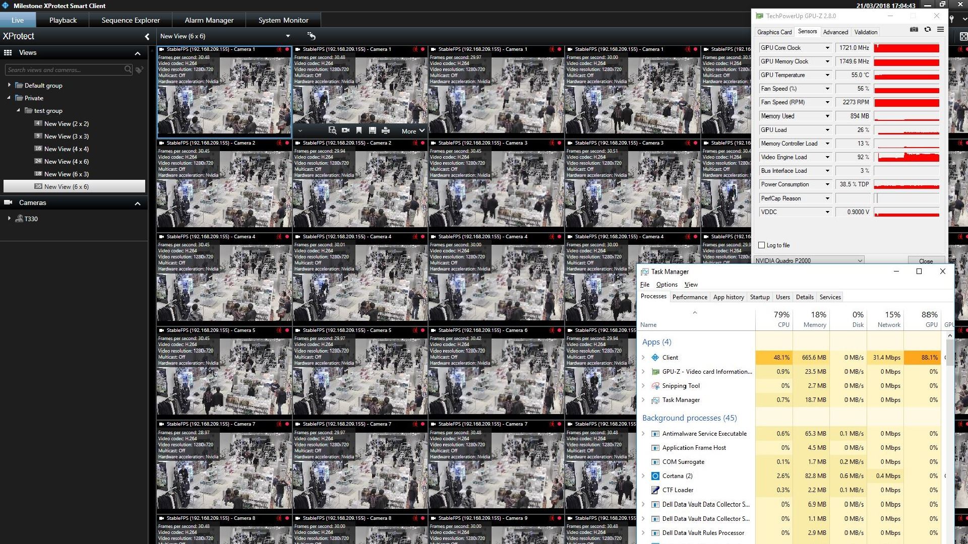Add a bookmark from camera toolbar
The image size is (968, 544).
tap(359, 130)
